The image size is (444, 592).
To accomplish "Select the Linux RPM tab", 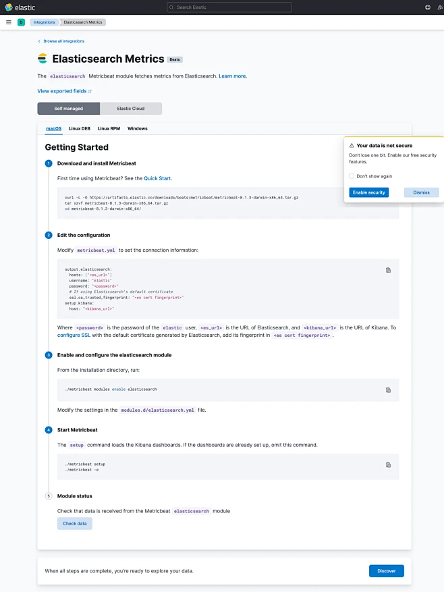I will point(109,128).
